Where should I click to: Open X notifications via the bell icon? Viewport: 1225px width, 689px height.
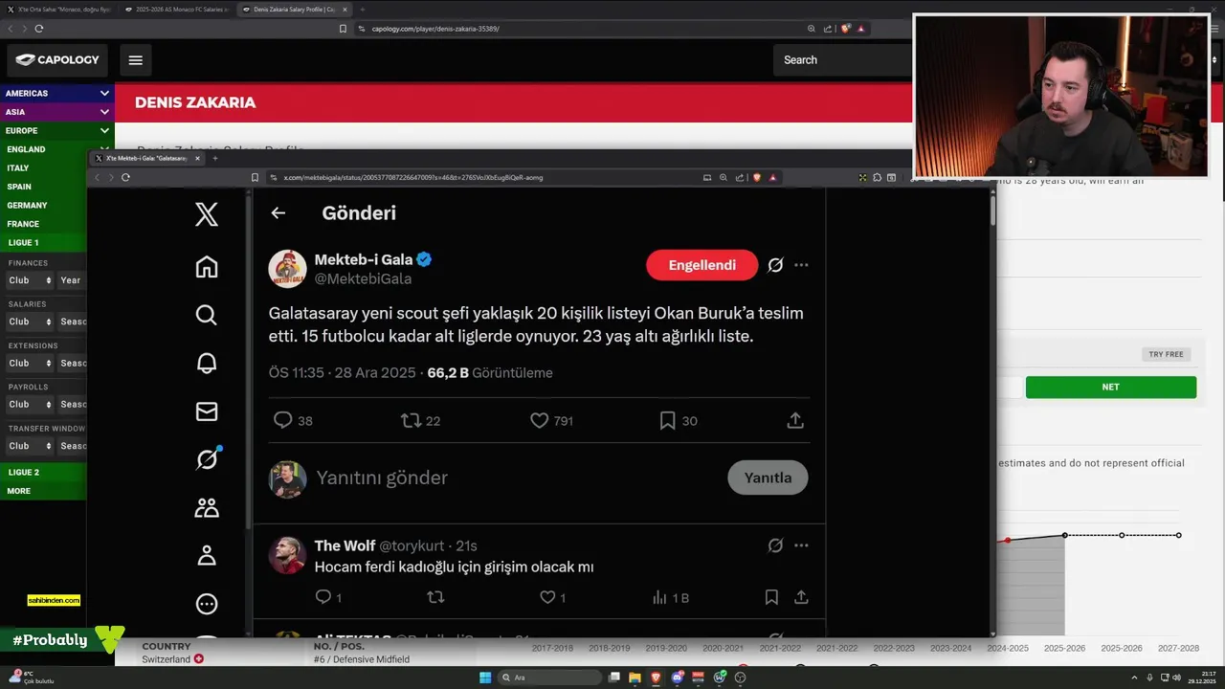[207, 364]
